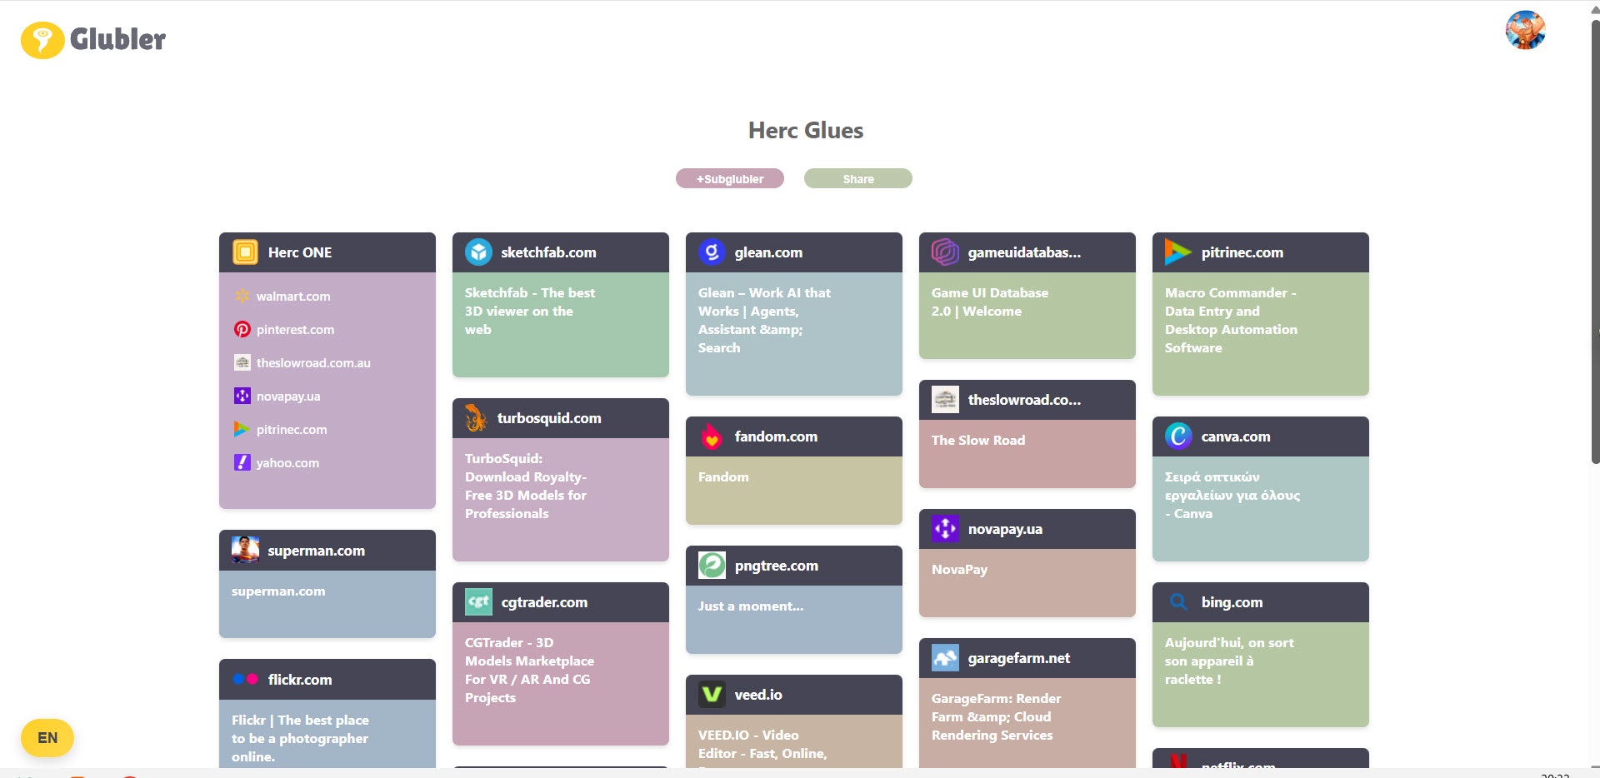Open the EN language selector
Image resolution: width=1600 pixels, height=778 pixels.
coord(47,737)
